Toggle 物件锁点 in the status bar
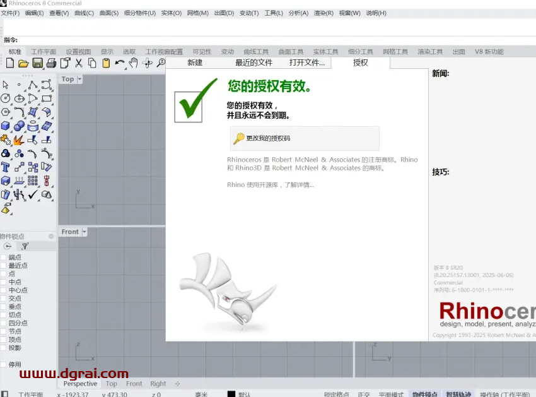The width and height of the screenshot is (536, 397). 424,394
